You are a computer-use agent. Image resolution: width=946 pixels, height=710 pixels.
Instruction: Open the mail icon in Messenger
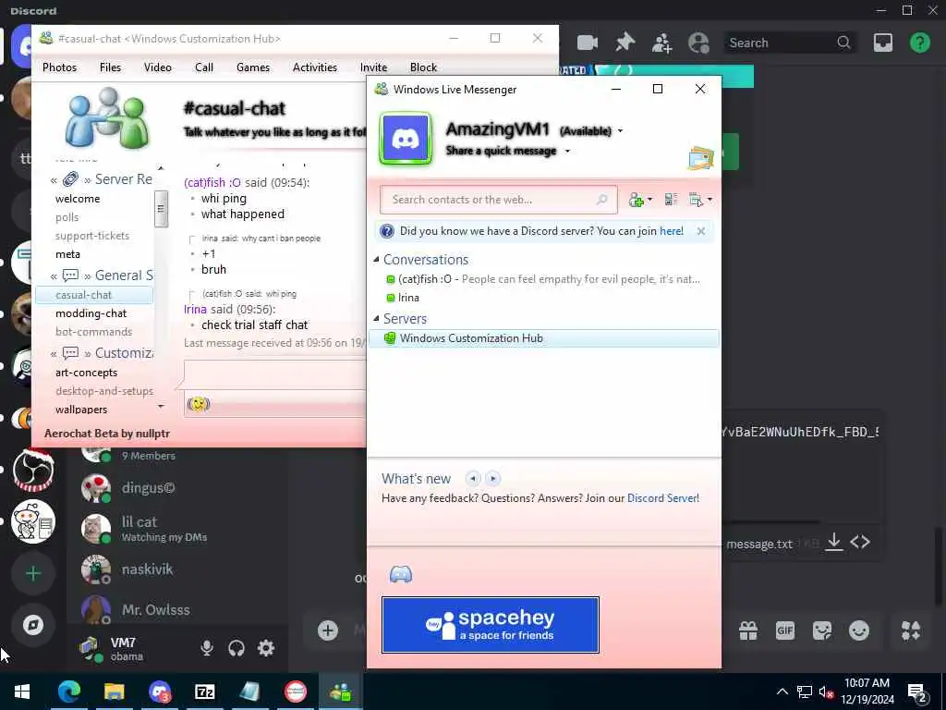point(701,158)
